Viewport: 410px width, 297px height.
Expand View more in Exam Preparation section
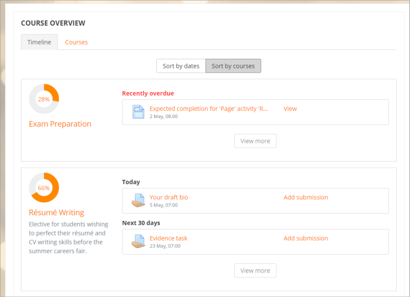point(255,141)
